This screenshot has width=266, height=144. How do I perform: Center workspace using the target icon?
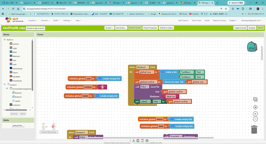[x=255, y=107]
